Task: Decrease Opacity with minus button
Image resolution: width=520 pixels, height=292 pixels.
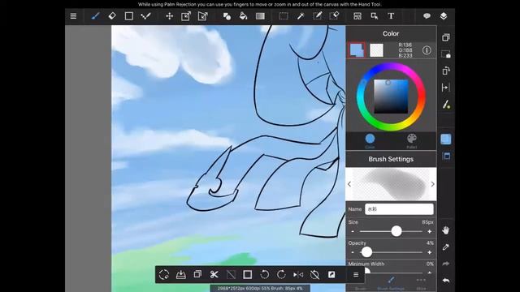Action: 353,252
